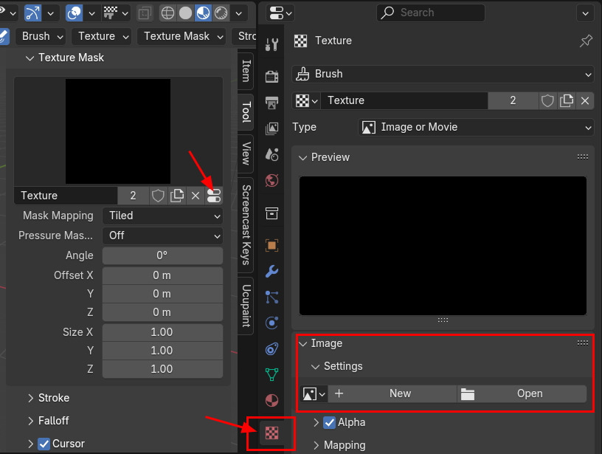Pin the Texture properties context
The height and width of the screenshot is (454, 602).
(586, 41)
